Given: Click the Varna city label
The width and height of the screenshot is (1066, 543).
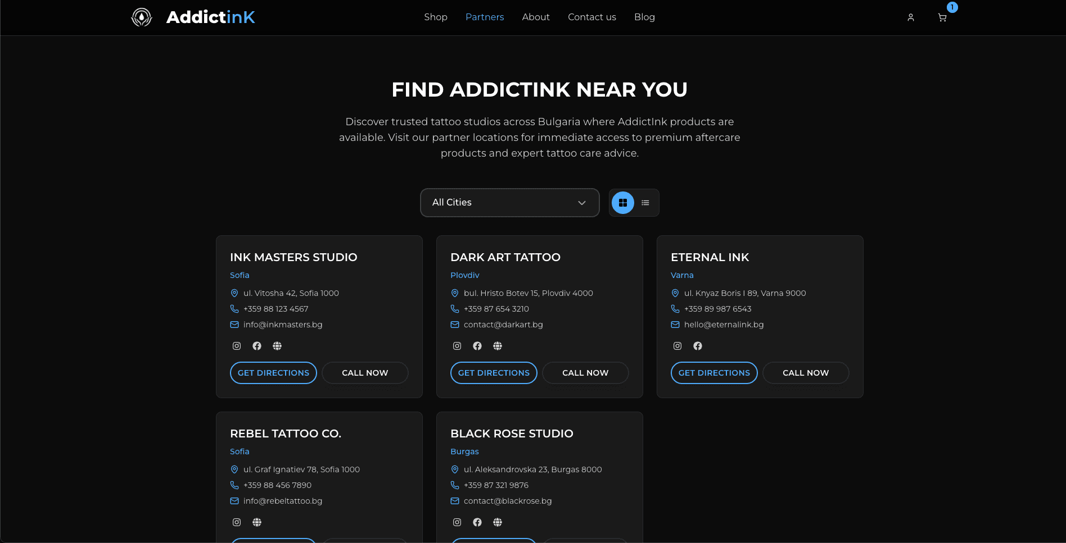Looking at the screenshot, I should [x=682, y=275].
